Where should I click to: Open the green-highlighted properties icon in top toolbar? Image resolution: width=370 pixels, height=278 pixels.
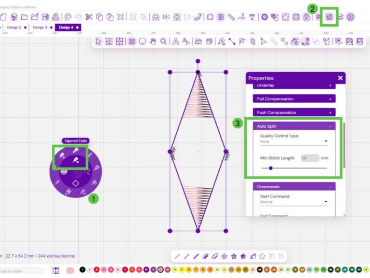(330, 17)
